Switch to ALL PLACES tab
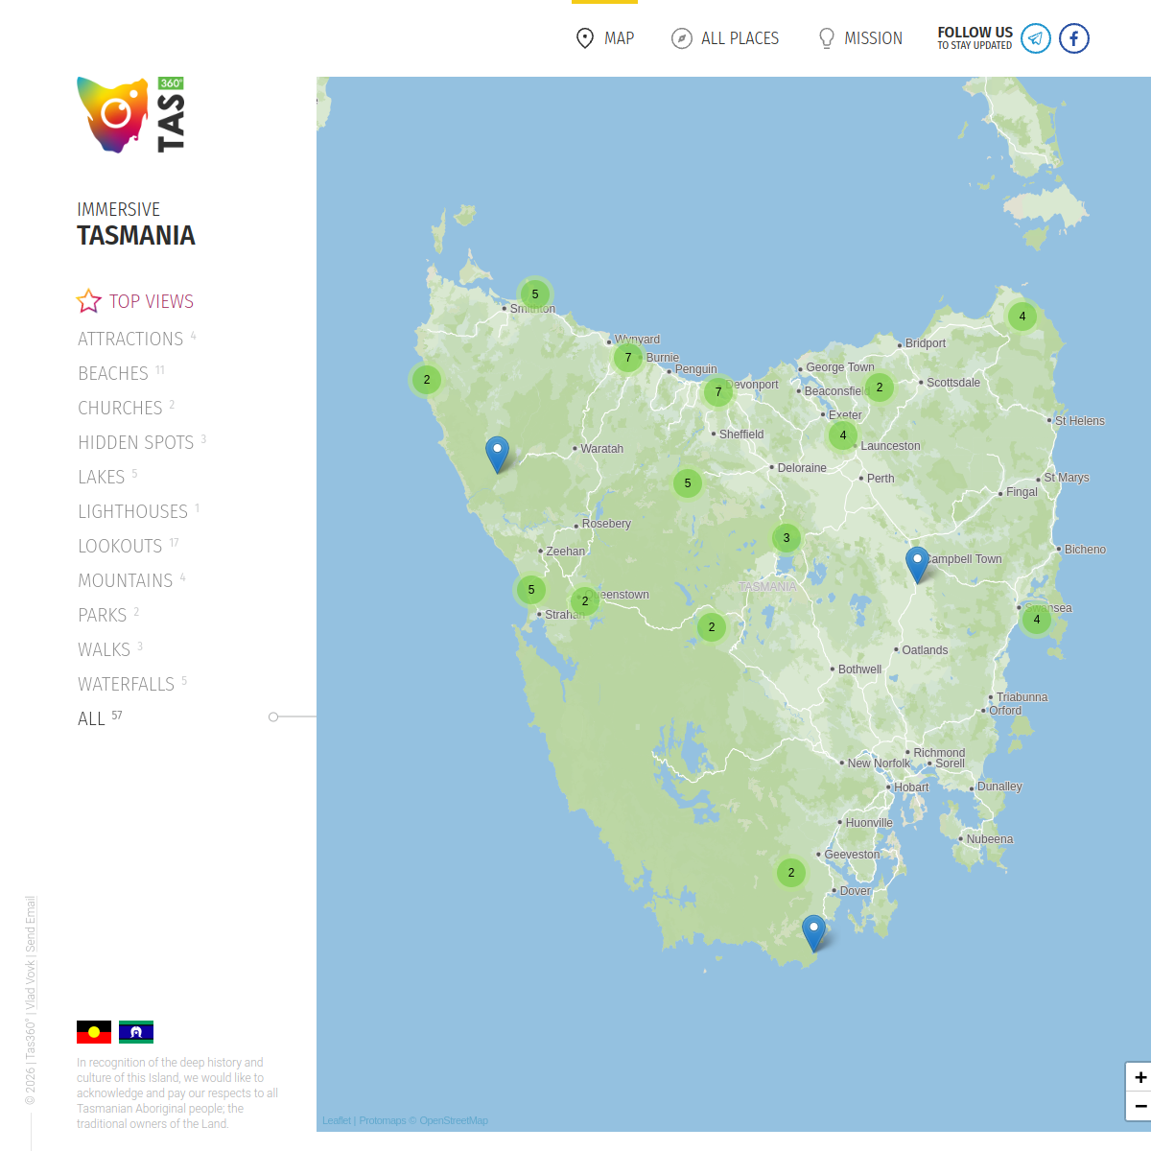The height and width of the screenshot is (1151, 1151). point(725,38)
